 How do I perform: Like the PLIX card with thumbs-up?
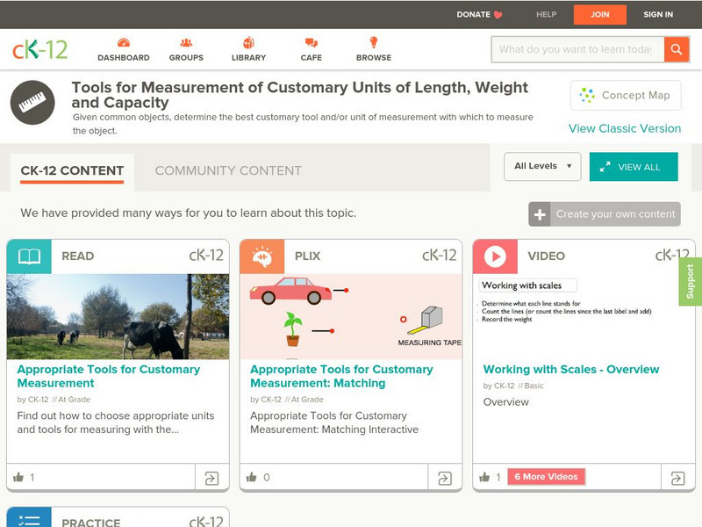(252, 477)
